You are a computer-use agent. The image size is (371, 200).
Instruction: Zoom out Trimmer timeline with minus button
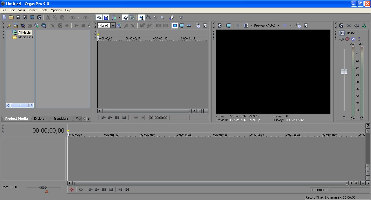point(206,111)
